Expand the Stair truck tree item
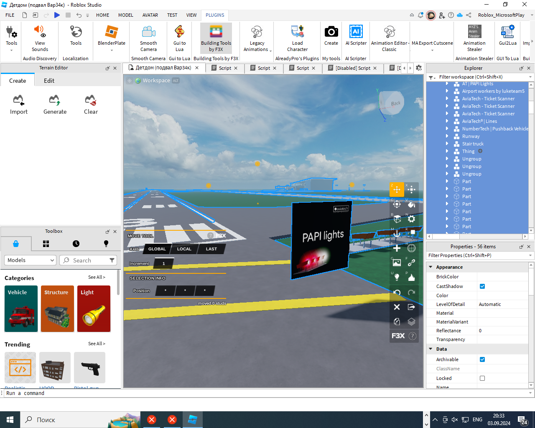The height and width of the screenshot is (428, 535). [447, 144]
